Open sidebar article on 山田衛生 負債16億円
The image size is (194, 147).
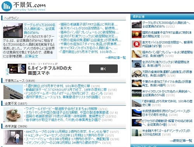167,73
